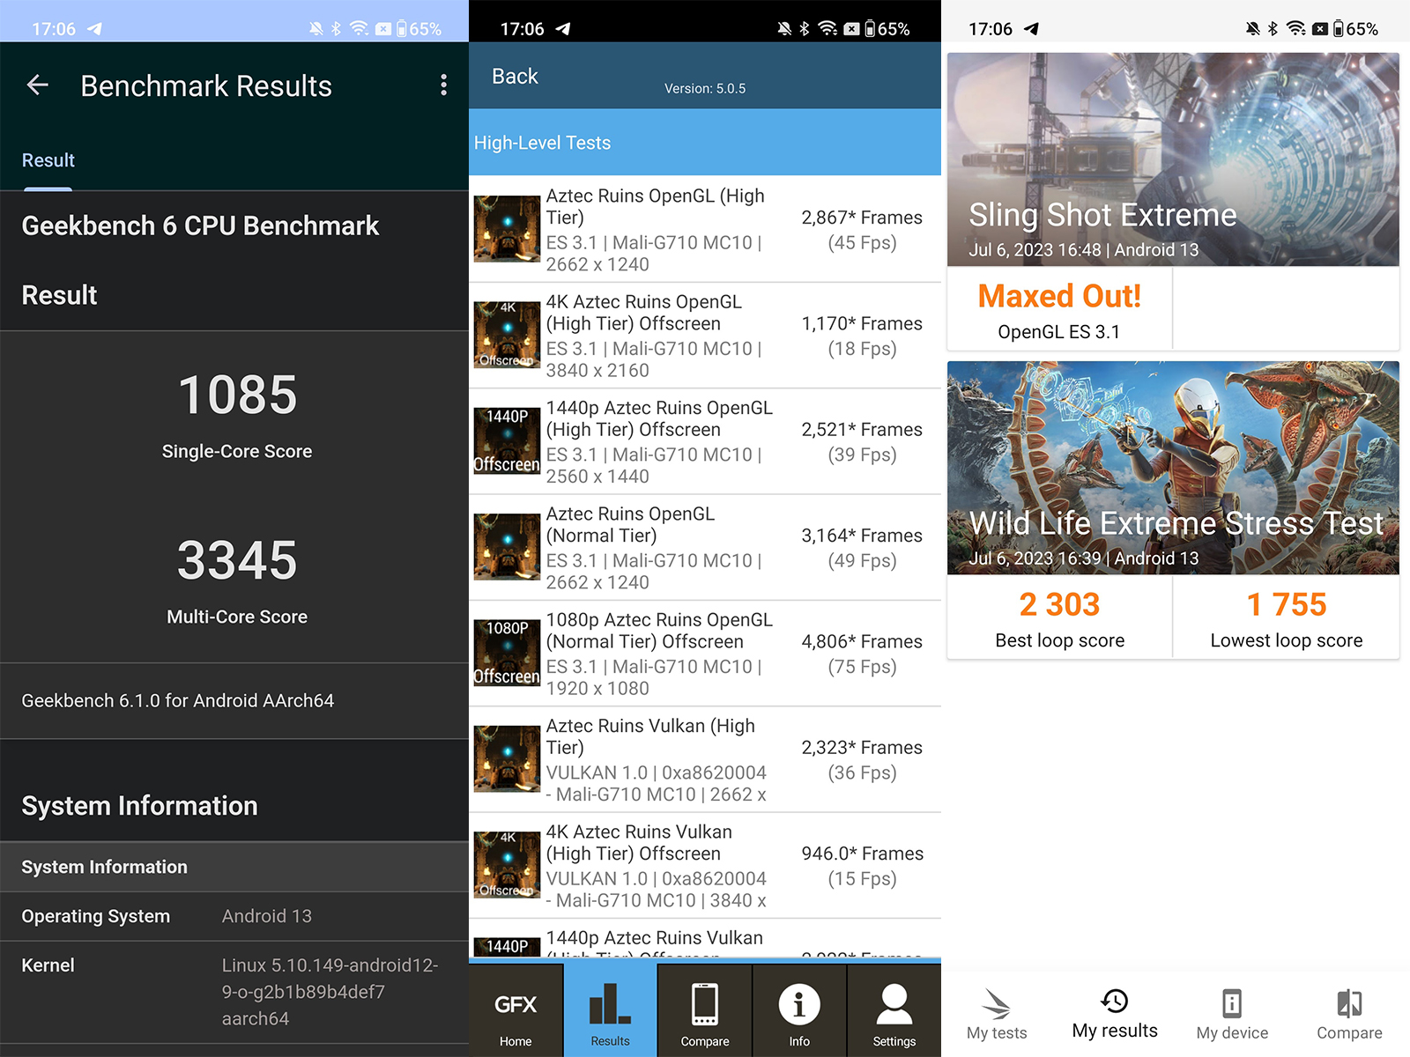This screenshot has width=1410, height=1057.
Task: Tap the Aztec Ruins OpenGL Normal Tier thumbnail
Action: coord(507,547)
